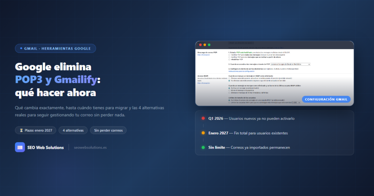
Task: Click the SEO Web Solutions logo icon
Action: coord(20,147)
